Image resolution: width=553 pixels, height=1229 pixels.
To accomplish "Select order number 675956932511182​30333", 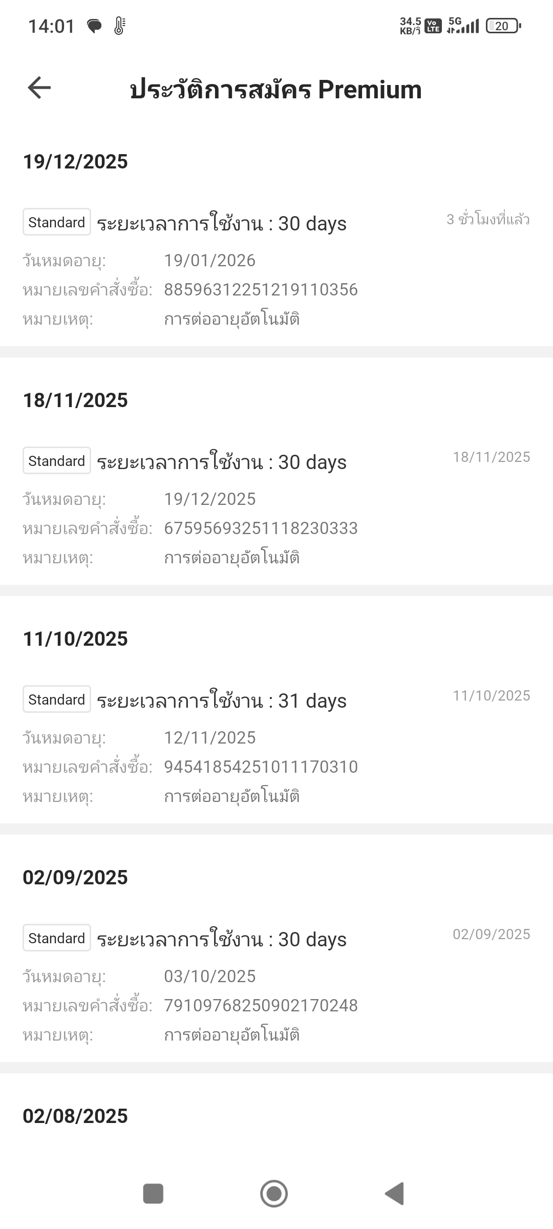I will point(261,528).
